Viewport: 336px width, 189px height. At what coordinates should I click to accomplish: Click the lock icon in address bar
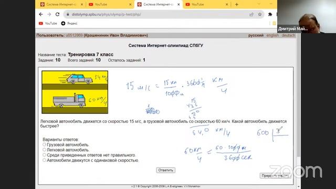[x=68, y=14]
